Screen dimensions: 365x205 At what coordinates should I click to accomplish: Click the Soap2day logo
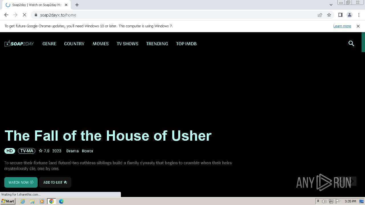coord(19,44)
